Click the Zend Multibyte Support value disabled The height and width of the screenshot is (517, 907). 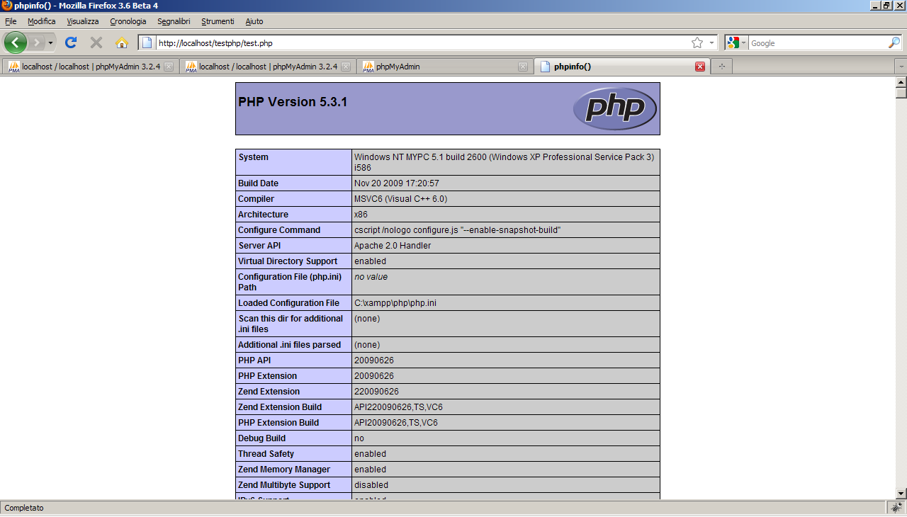tap(371, 485)
